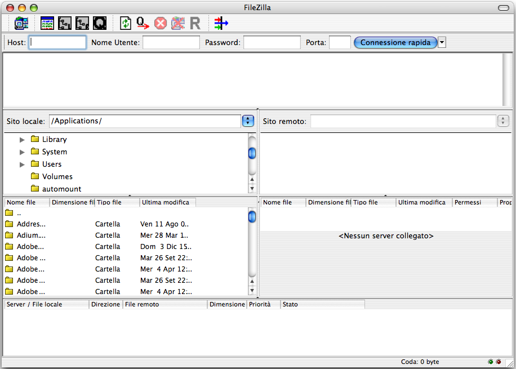Click the Password input field
This screenshot has height=369, width=516.
(x=272, y=43)
